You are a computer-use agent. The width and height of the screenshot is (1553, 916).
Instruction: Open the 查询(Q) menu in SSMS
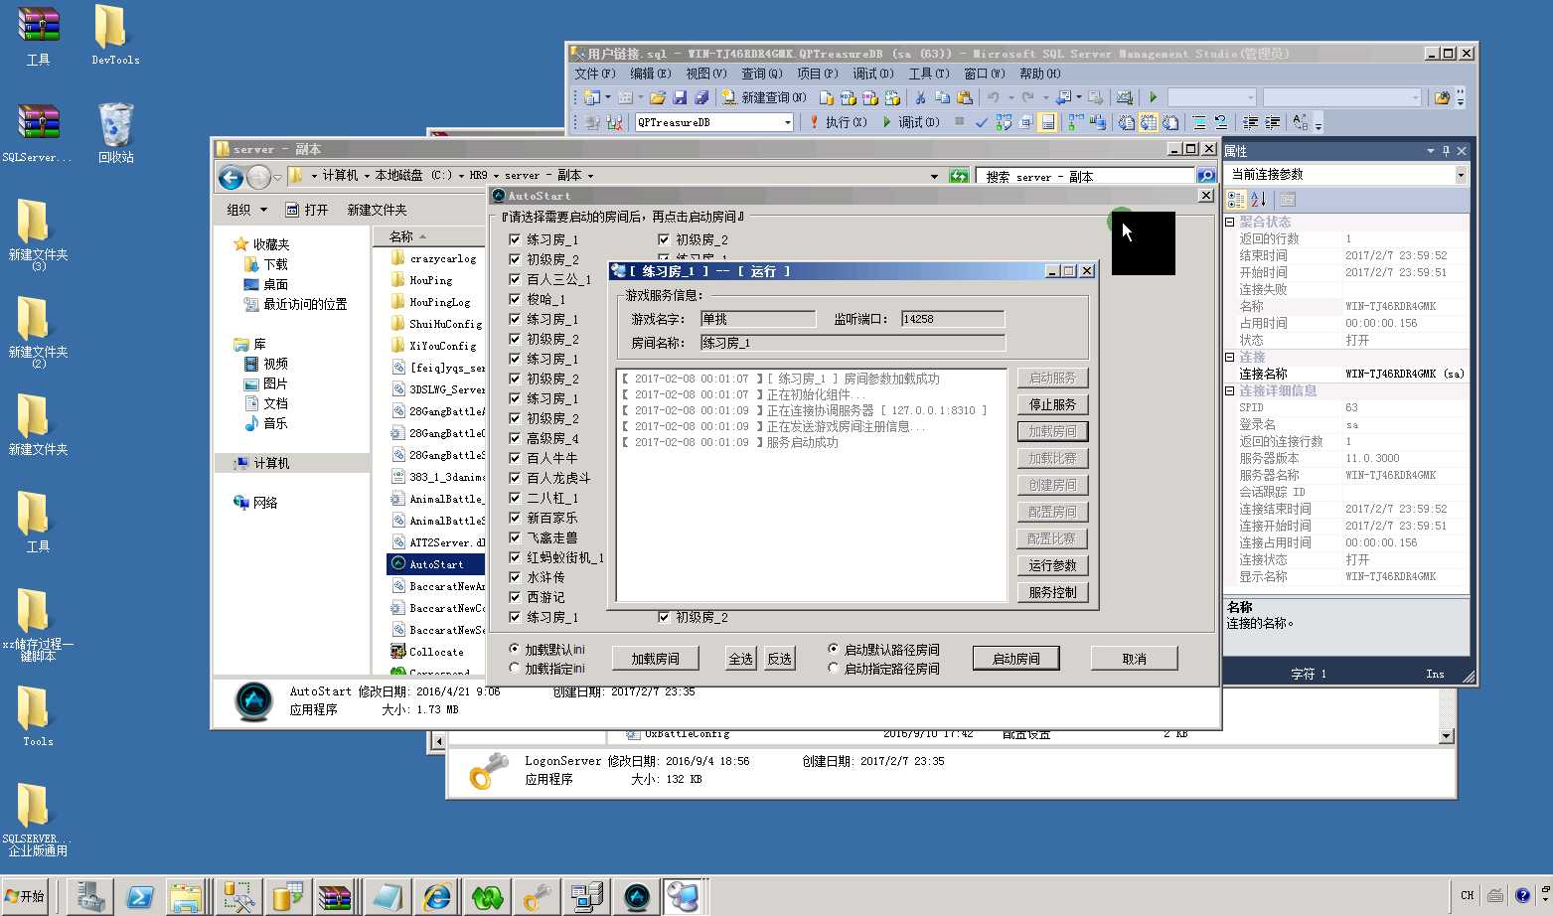[x=762, y=74]
